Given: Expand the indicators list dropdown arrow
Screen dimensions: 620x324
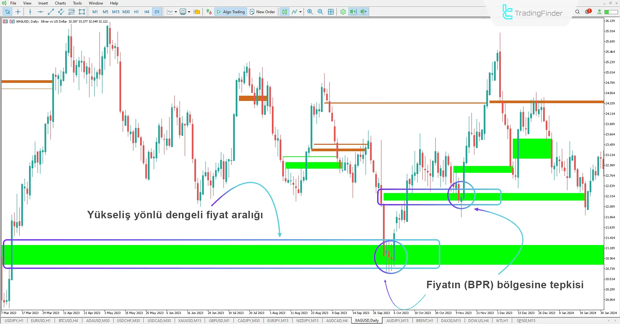Looking at the screenshot, I should pyautogui.click(x=301, y=12).
